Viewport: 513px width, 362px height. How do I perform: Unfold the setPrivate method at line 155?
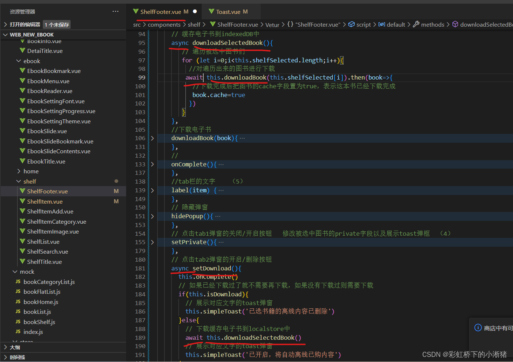(x=152, y=242)
